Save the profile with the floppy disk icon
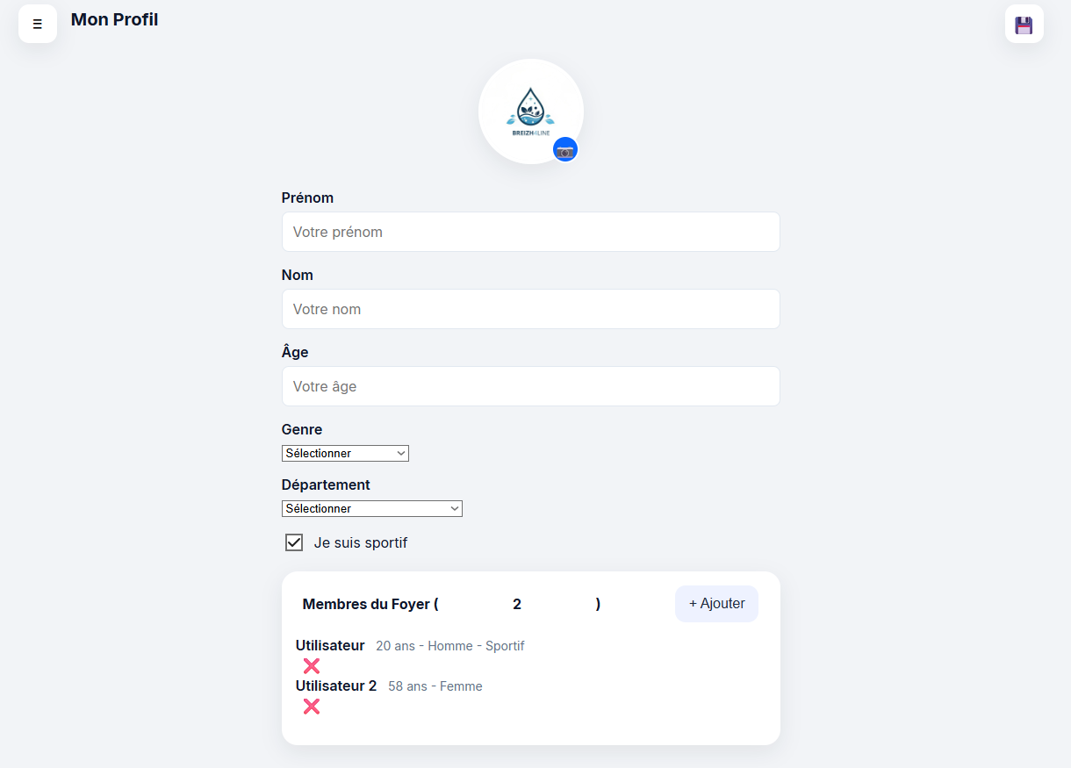 (1024, 25)
